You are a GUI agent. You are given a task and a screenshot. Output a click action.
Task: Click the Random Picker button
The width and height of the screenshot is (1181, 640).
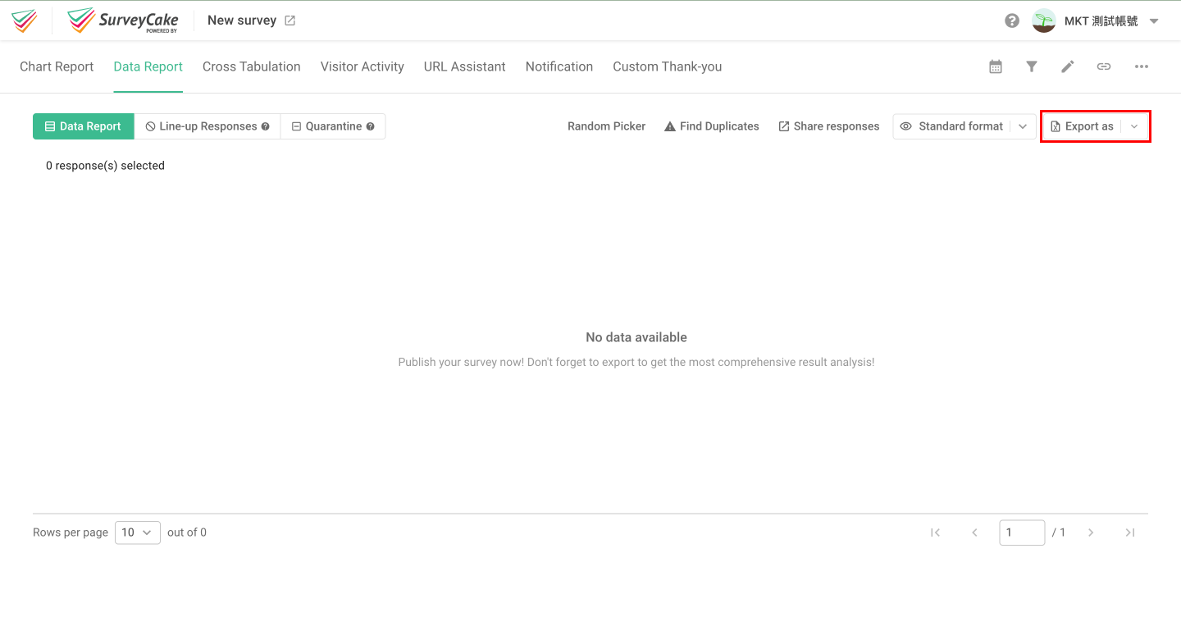pos(606,126)
